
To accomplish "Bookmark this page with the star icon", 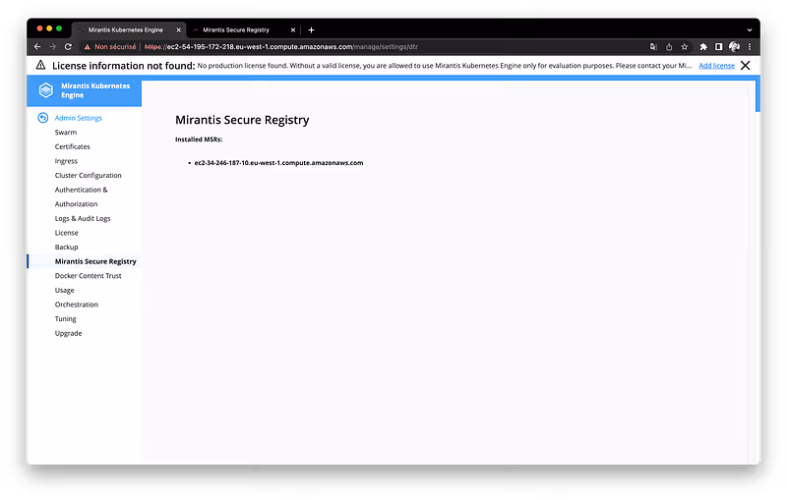I will click(685, 46).
